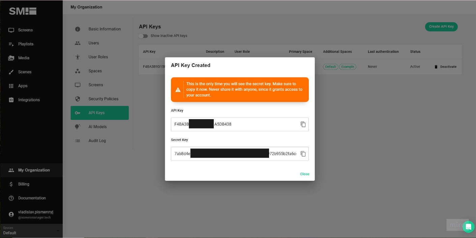Click the Create API Key button
This screenshot has height=238, width=476.
441,27
